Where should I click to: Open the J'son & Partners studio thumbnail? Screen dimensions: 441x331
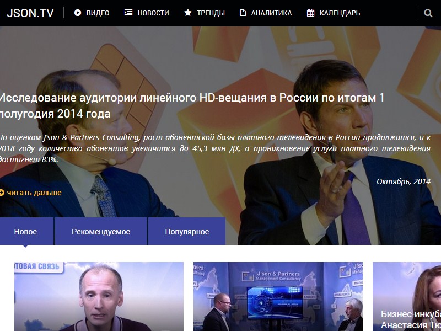(x=278, y=296)
